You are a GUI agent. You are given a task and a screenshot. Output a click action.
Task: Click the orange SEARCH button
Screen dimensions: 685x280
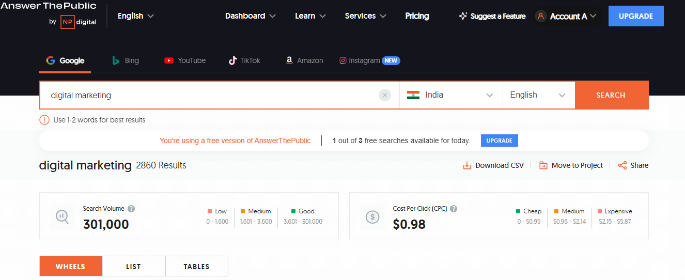pos(611,95)
